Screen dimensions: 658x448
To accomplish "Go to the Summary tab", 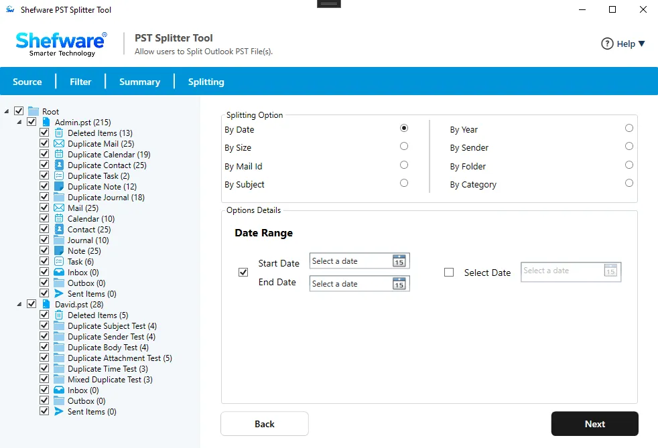I will click(x=140, y=82).
